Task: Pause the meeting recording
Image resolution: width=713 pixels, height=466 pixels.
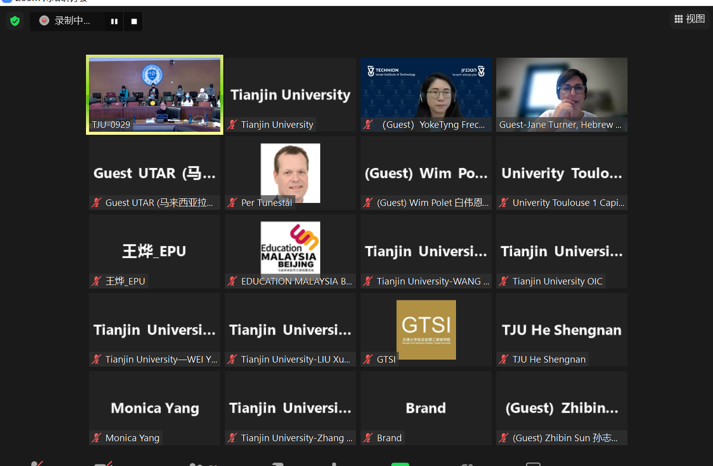Action: (114, 21)
